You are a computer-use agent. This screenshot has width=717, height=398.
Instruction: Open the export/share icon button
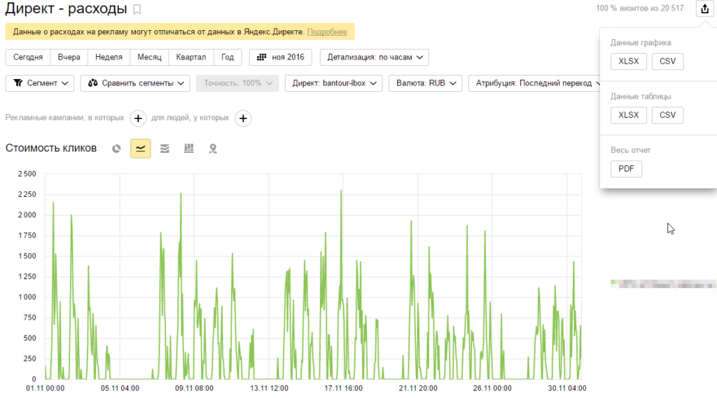(704, 8)
